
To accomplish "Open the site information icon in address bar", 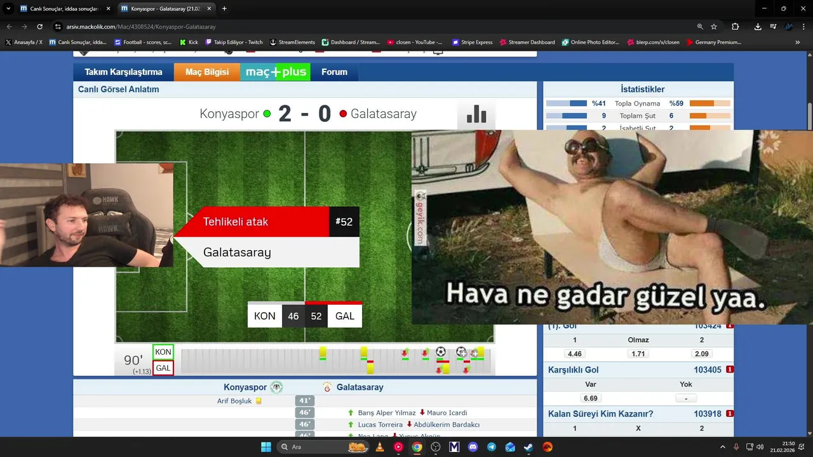I will (58, 27).
